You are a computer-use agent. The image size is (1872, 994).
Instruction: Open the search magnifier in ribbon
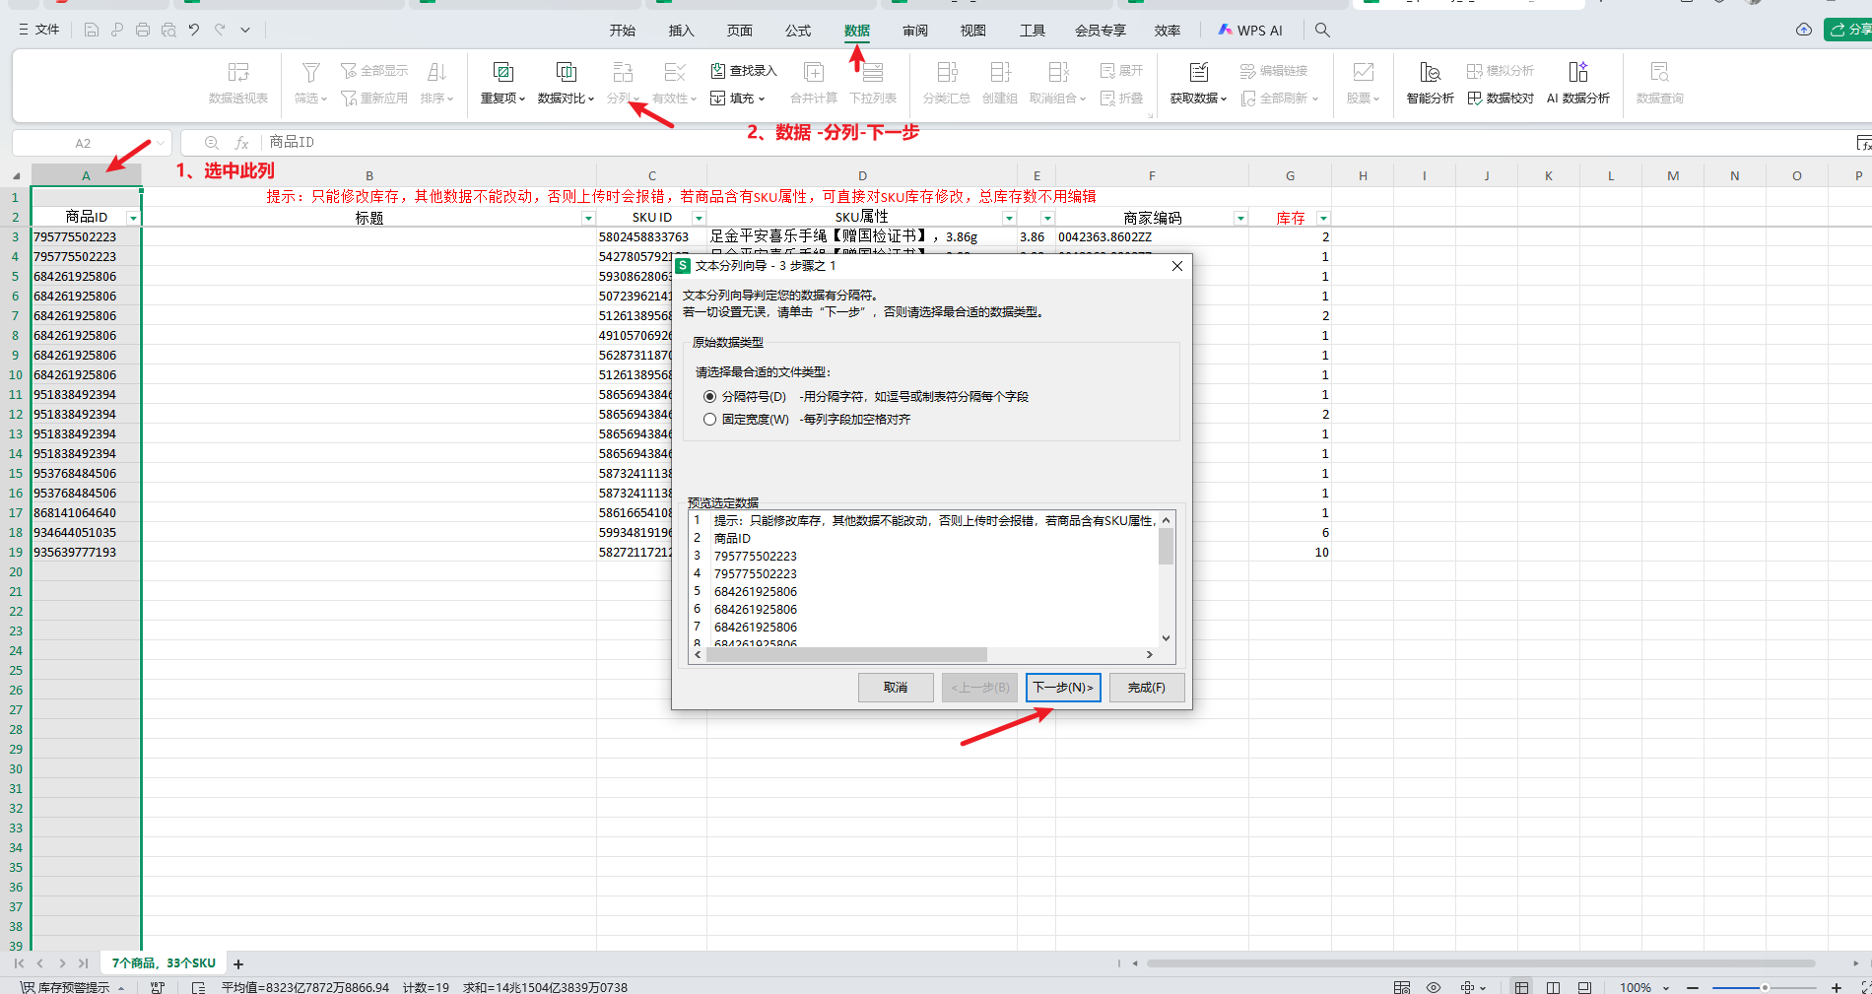click(x=1322, y=31)
